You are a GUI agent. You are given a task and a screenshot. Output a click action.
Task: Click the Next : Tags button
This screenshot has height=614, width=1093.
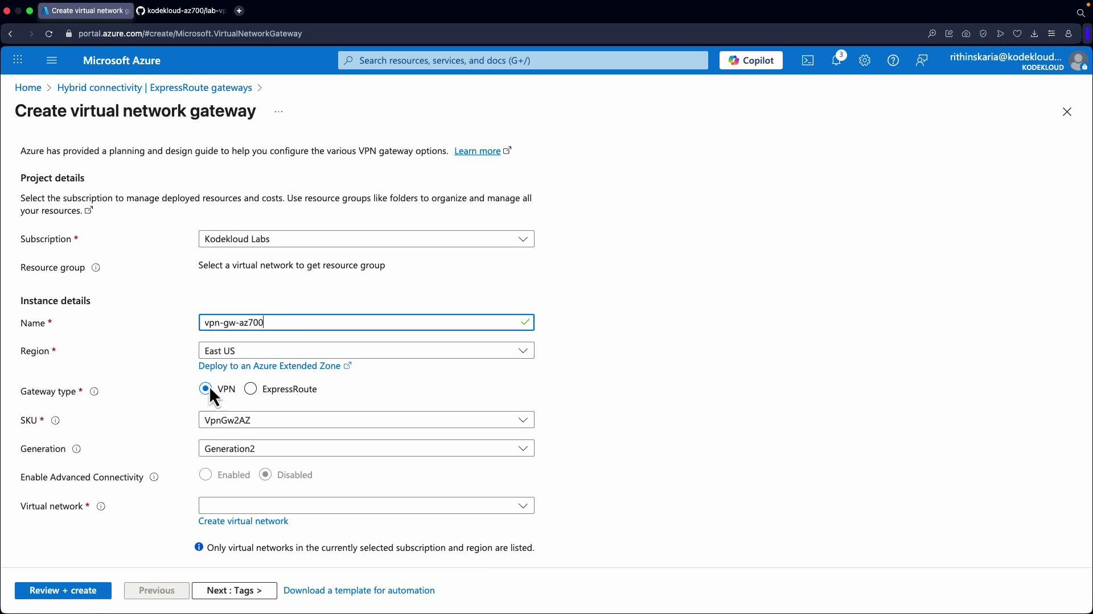235,591
